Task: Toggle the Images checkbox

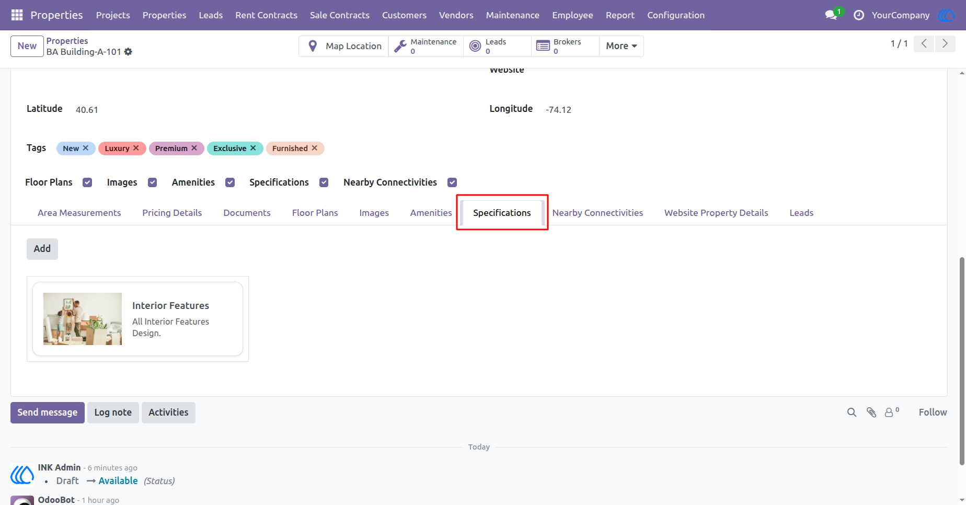Action: click(152, 182)
